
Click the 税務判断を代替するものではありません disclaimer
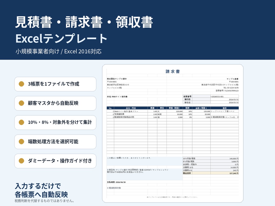(x=45, y=201)
